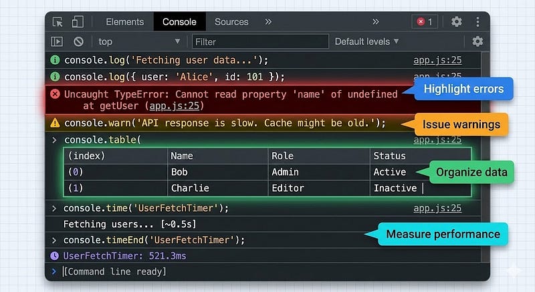Open the console settings gear beside Default levels
535x292 pixels.
coord(477,41)
